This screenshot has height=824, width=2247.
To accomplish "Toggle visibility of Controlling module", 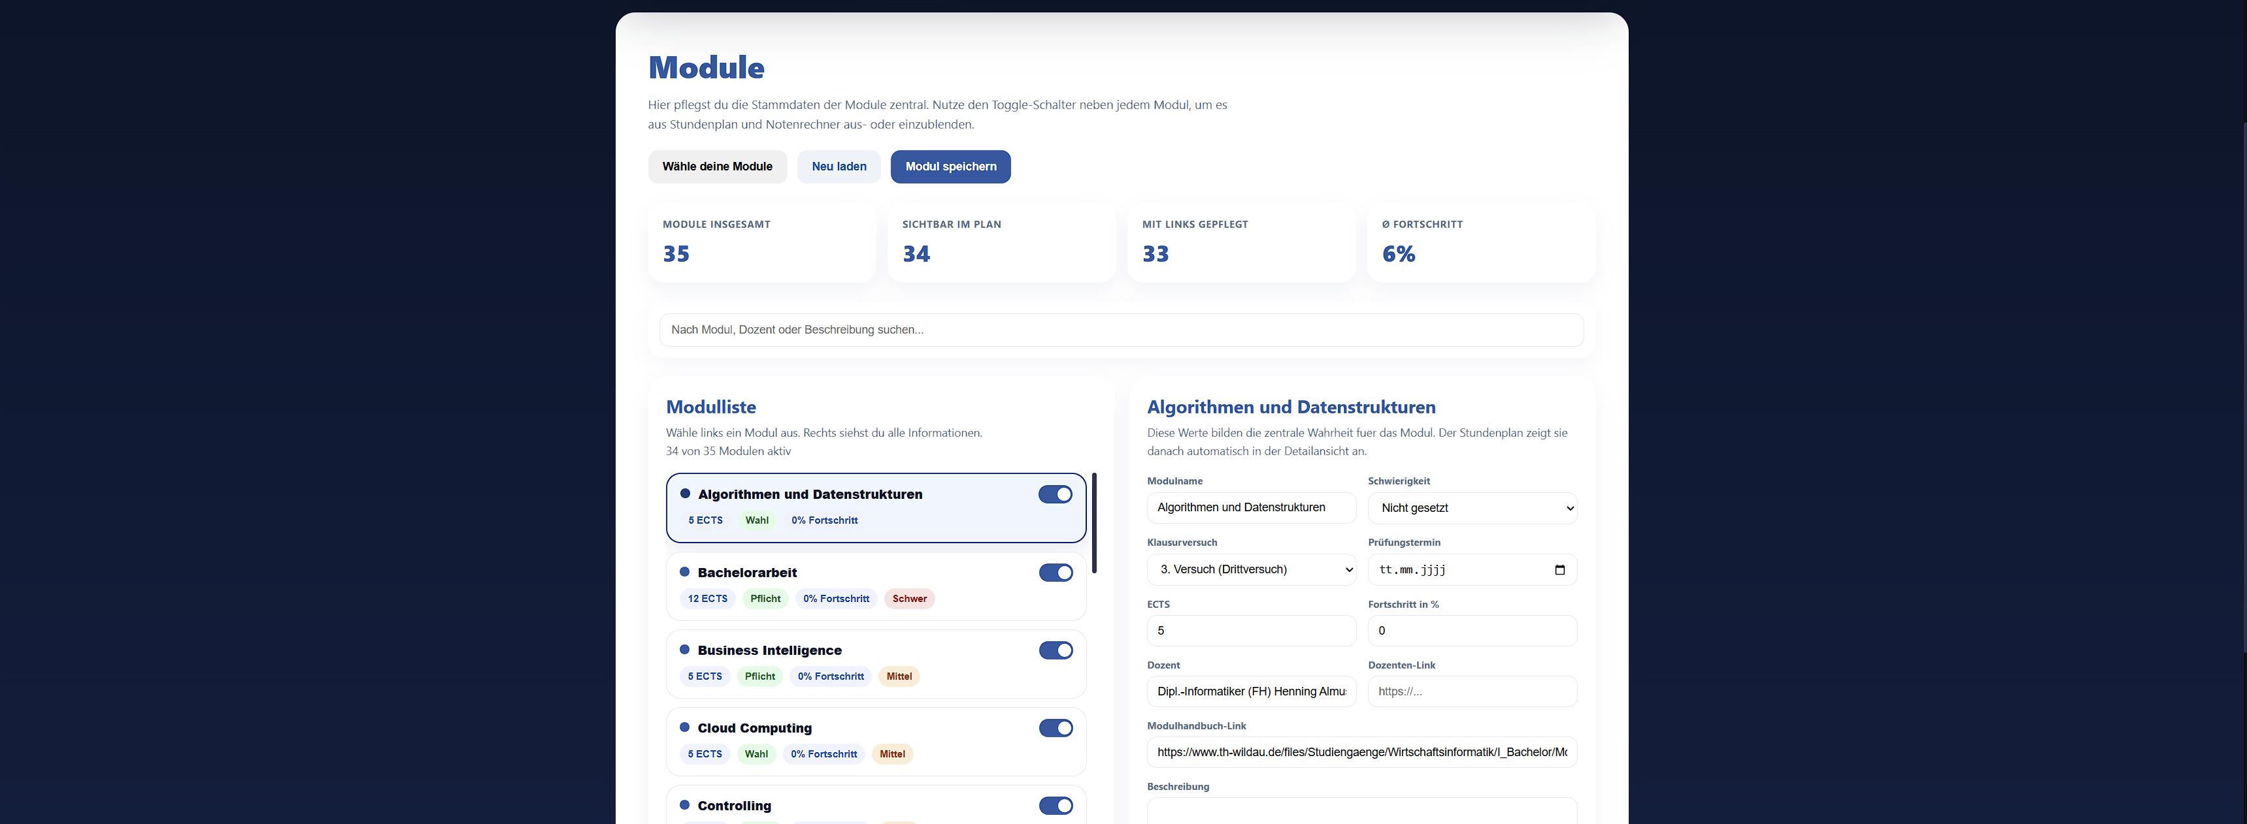I will coord(1056,806).
